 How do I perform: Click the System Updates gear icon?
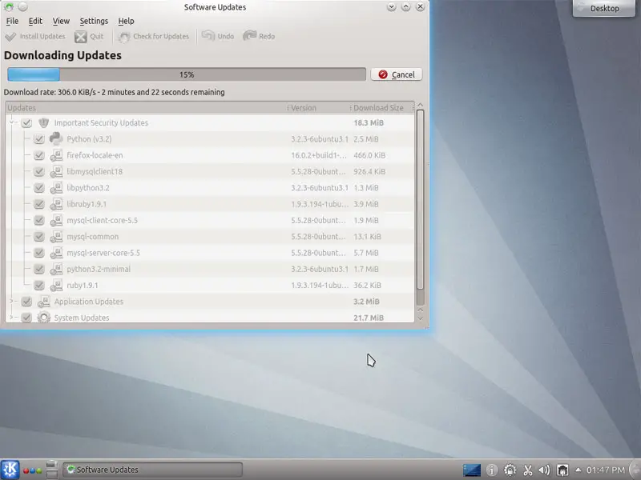pyautogui.click(x=44, y=318)
